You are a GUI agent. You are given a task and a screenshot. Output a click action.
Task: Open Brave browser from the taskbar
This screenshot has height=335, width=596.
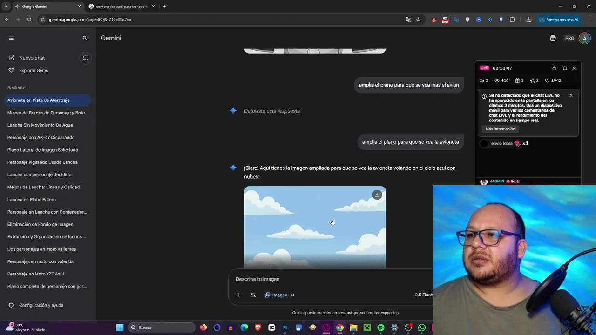coord(258,328)
